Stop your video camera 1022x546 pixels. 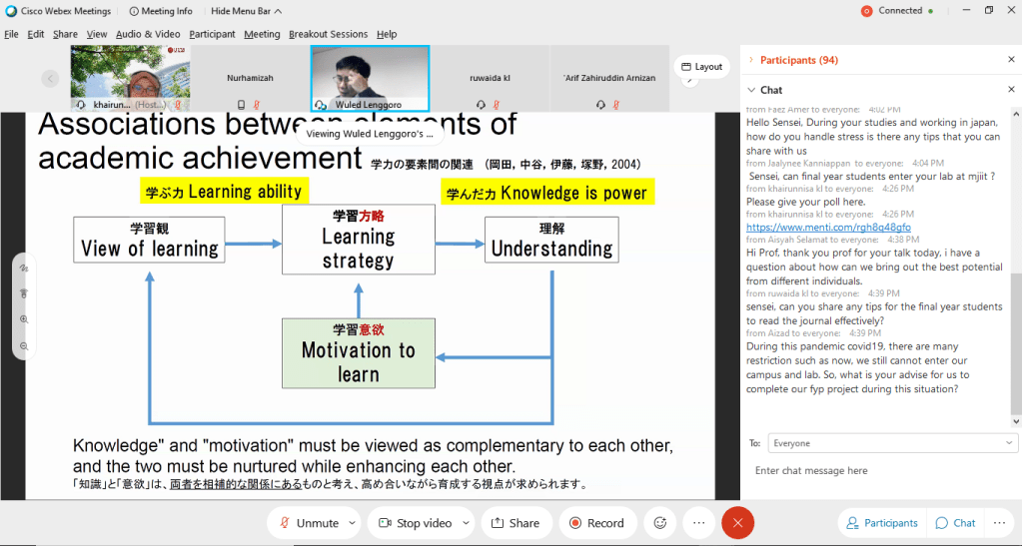[415, 523]
